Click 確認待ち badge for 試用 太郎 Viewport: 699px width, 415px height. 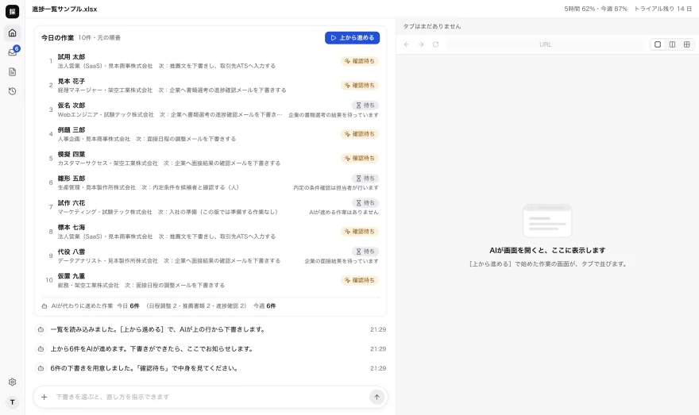click(x=360, y=61)
